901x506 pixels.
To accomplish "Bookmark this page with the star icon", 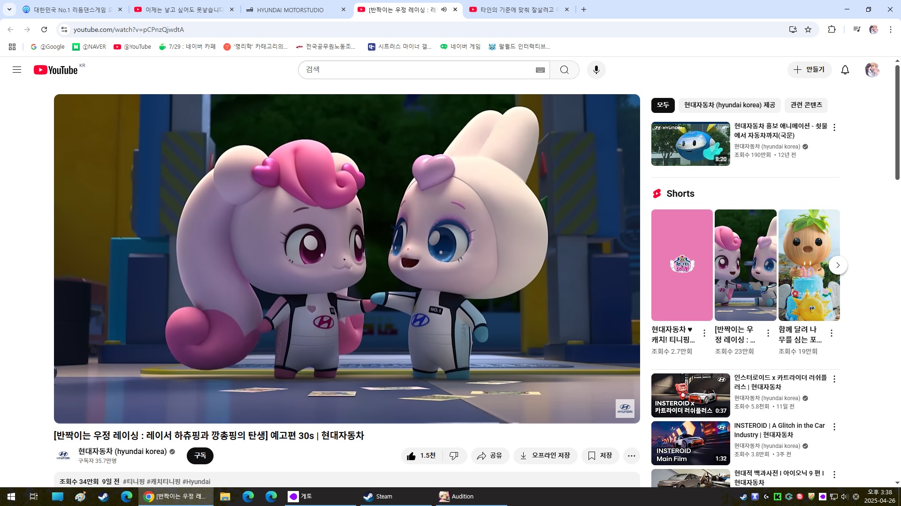I will [808, 30].
